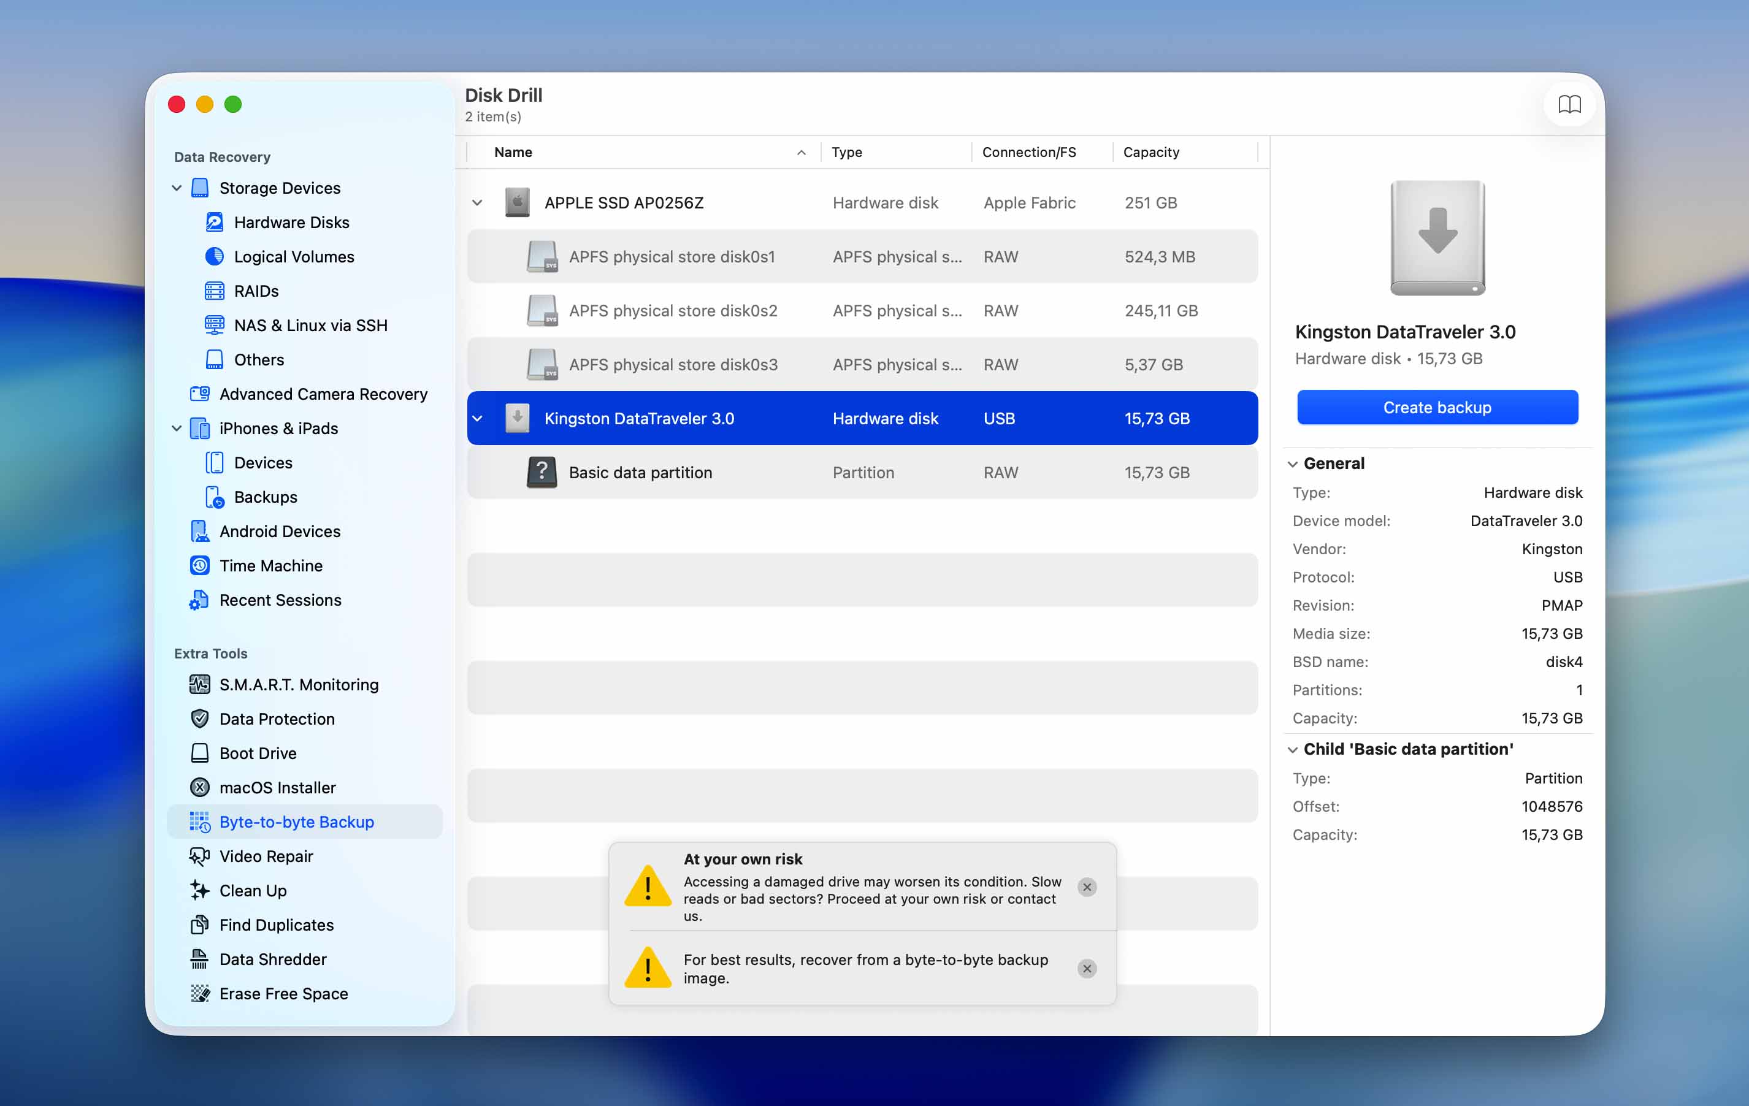This screenshot has width=1749, height=1106.
Task: Open Advanced Camera Recovery icon
Action: (x=200, y=394)
